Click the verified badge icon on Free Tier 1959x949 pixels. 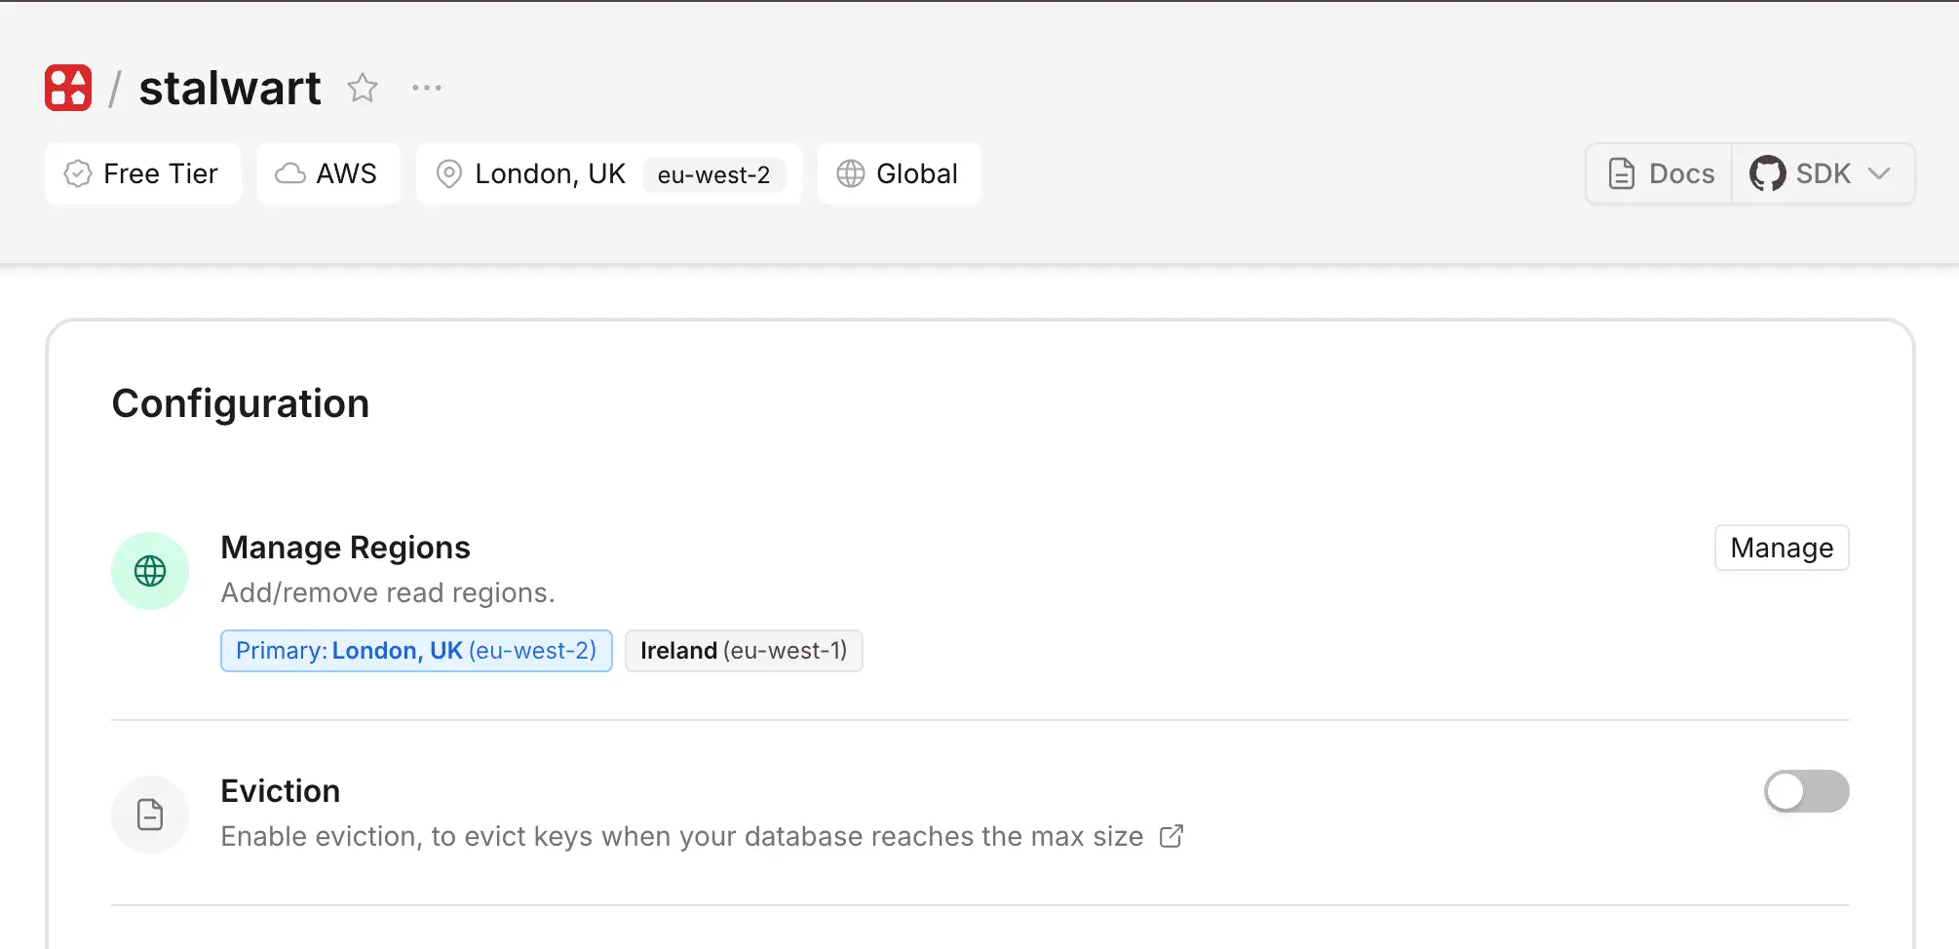pyautogui.click(x=78, y=173)
